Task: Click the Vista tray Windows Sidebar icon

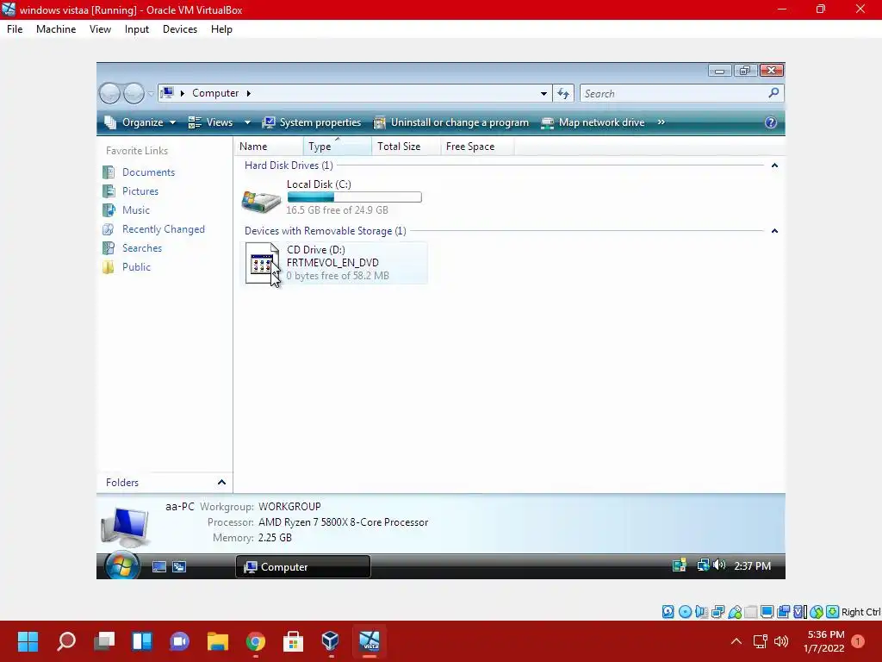Action: pos(680,565)
